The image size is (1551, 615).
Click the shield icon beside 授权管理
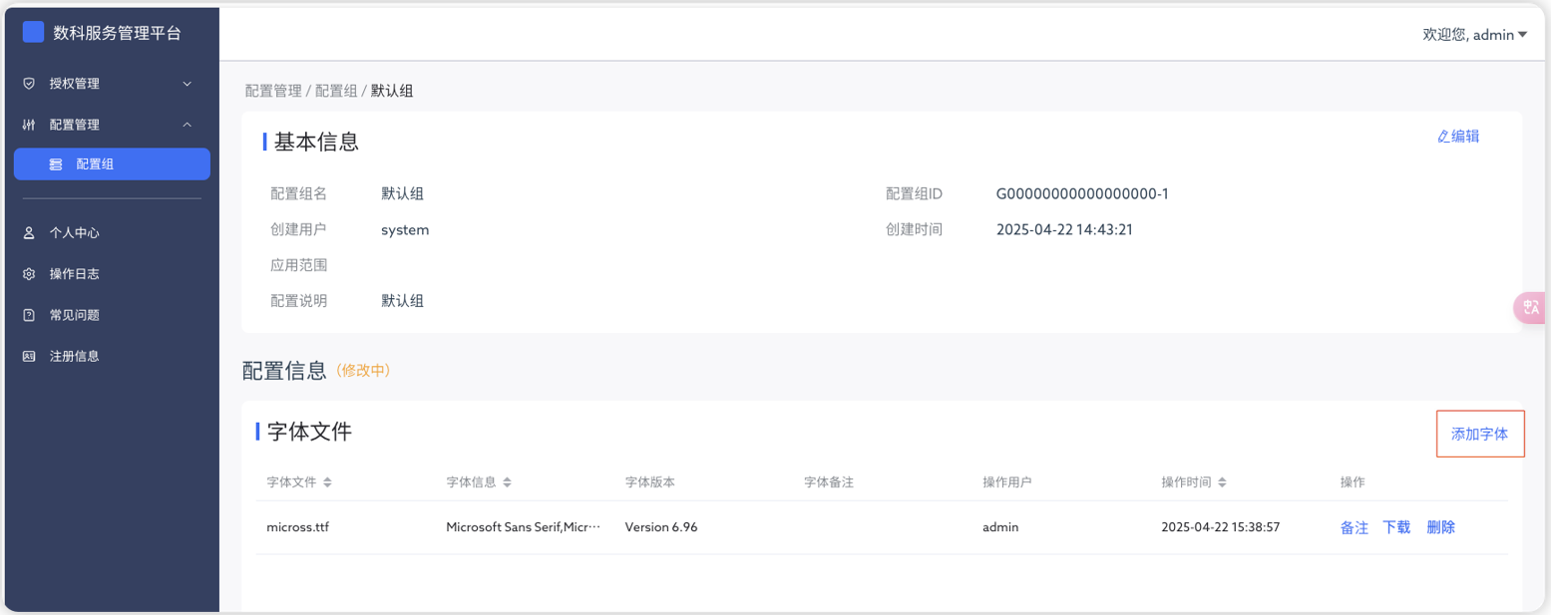tap(29, 84)
